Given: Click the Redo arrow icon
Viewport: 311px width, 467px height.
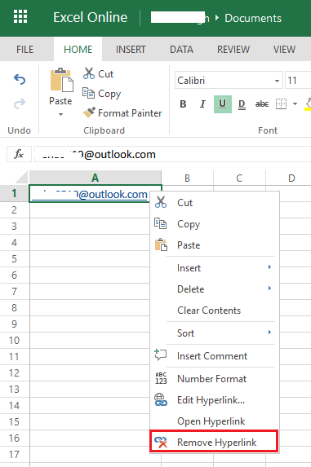Looking at the screenshot, I should coord(20,104).
